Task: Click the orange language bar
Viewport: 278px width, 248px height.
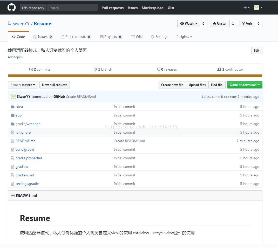Action: pos(135,76)
